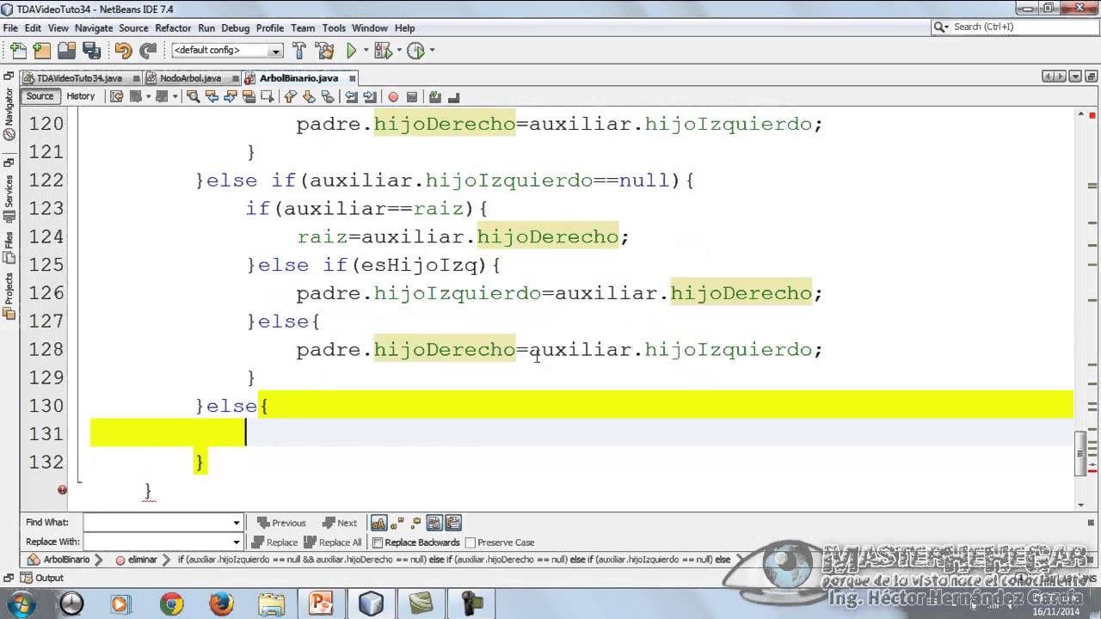Expand the Profile Project arrow dropdown
The image size is (1101, 619).
[431, 51]
